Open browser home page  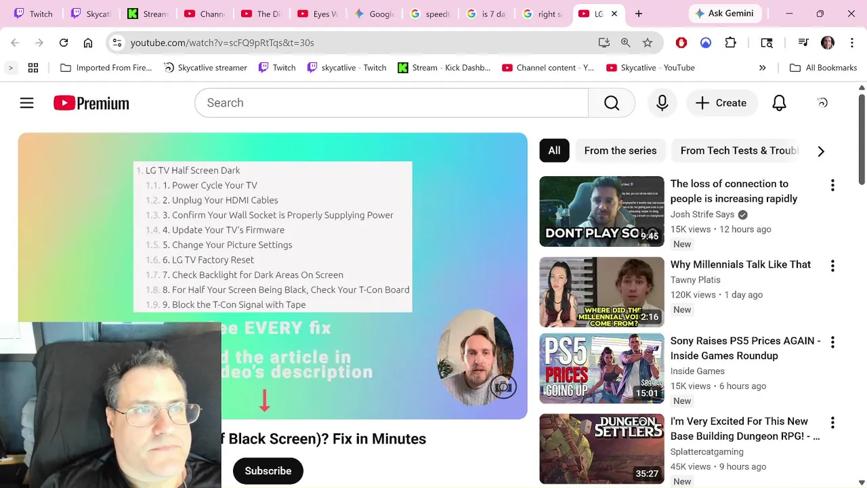point(88,43)
